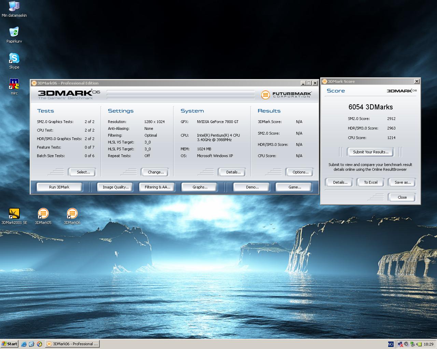The width and height of the screenshot is (437, 349).
Task: Click Submit Your Results button
Action: [370, 152]
